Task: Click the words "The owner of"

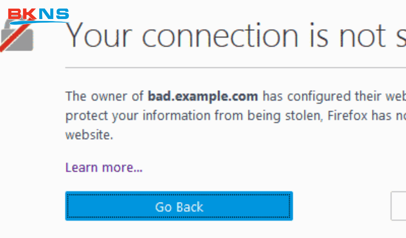Action: [x=105, y=96]
